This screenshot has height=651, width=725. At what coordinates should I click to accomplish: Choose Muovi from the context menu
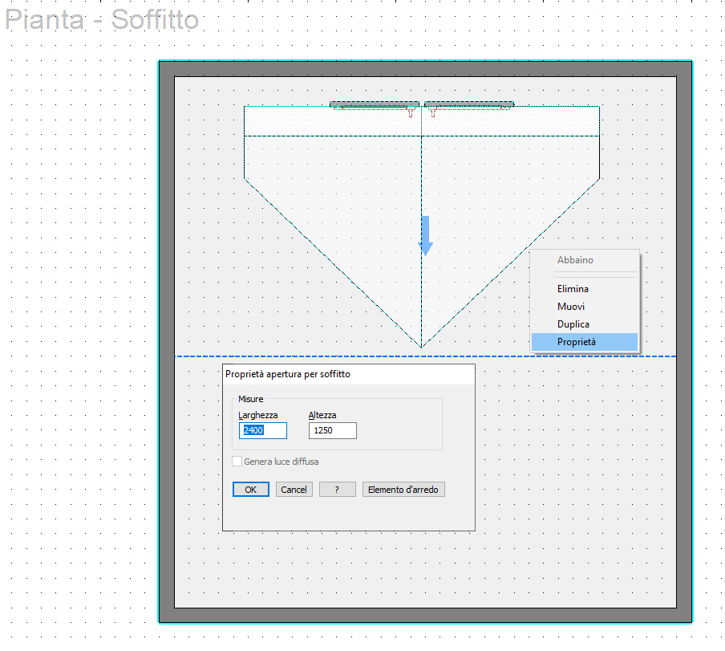coord(585,307)
